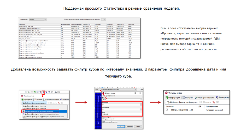Click the 'Месторождение' column header
The width and height of the screenshot is (235, 136).
coord(77,24)
